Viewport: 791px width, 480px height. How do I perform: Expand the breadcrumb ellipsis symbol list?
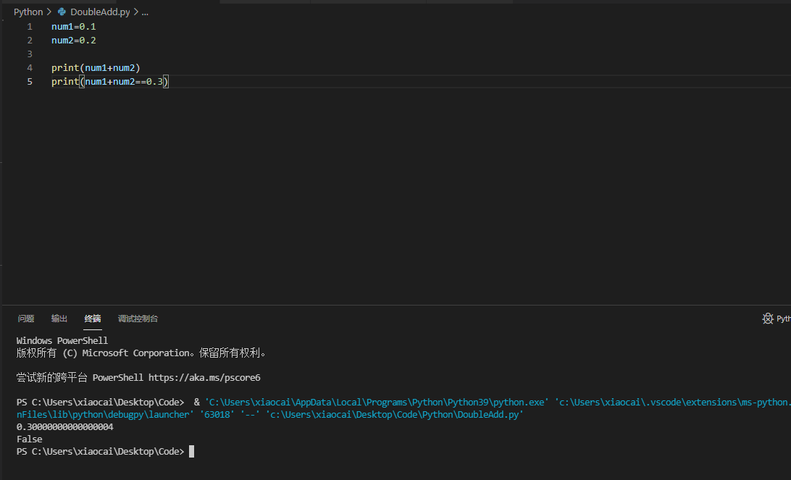[x=145, y=12]
